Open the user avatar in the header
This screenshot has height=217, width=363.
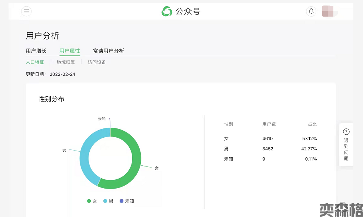point(328,11)
